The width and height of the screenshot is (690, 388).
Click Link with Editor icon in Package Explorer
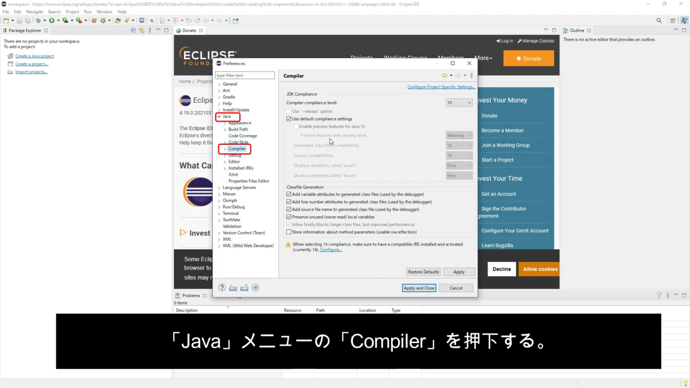[141, 30]
